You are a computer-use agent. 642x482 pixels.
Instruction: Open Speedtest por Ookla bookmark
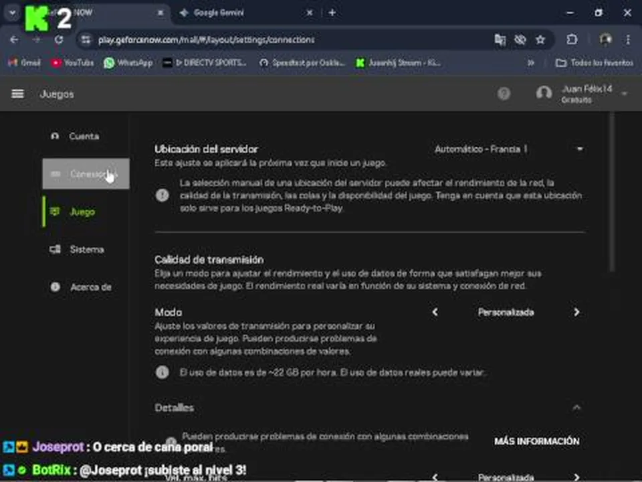[303, 63]
